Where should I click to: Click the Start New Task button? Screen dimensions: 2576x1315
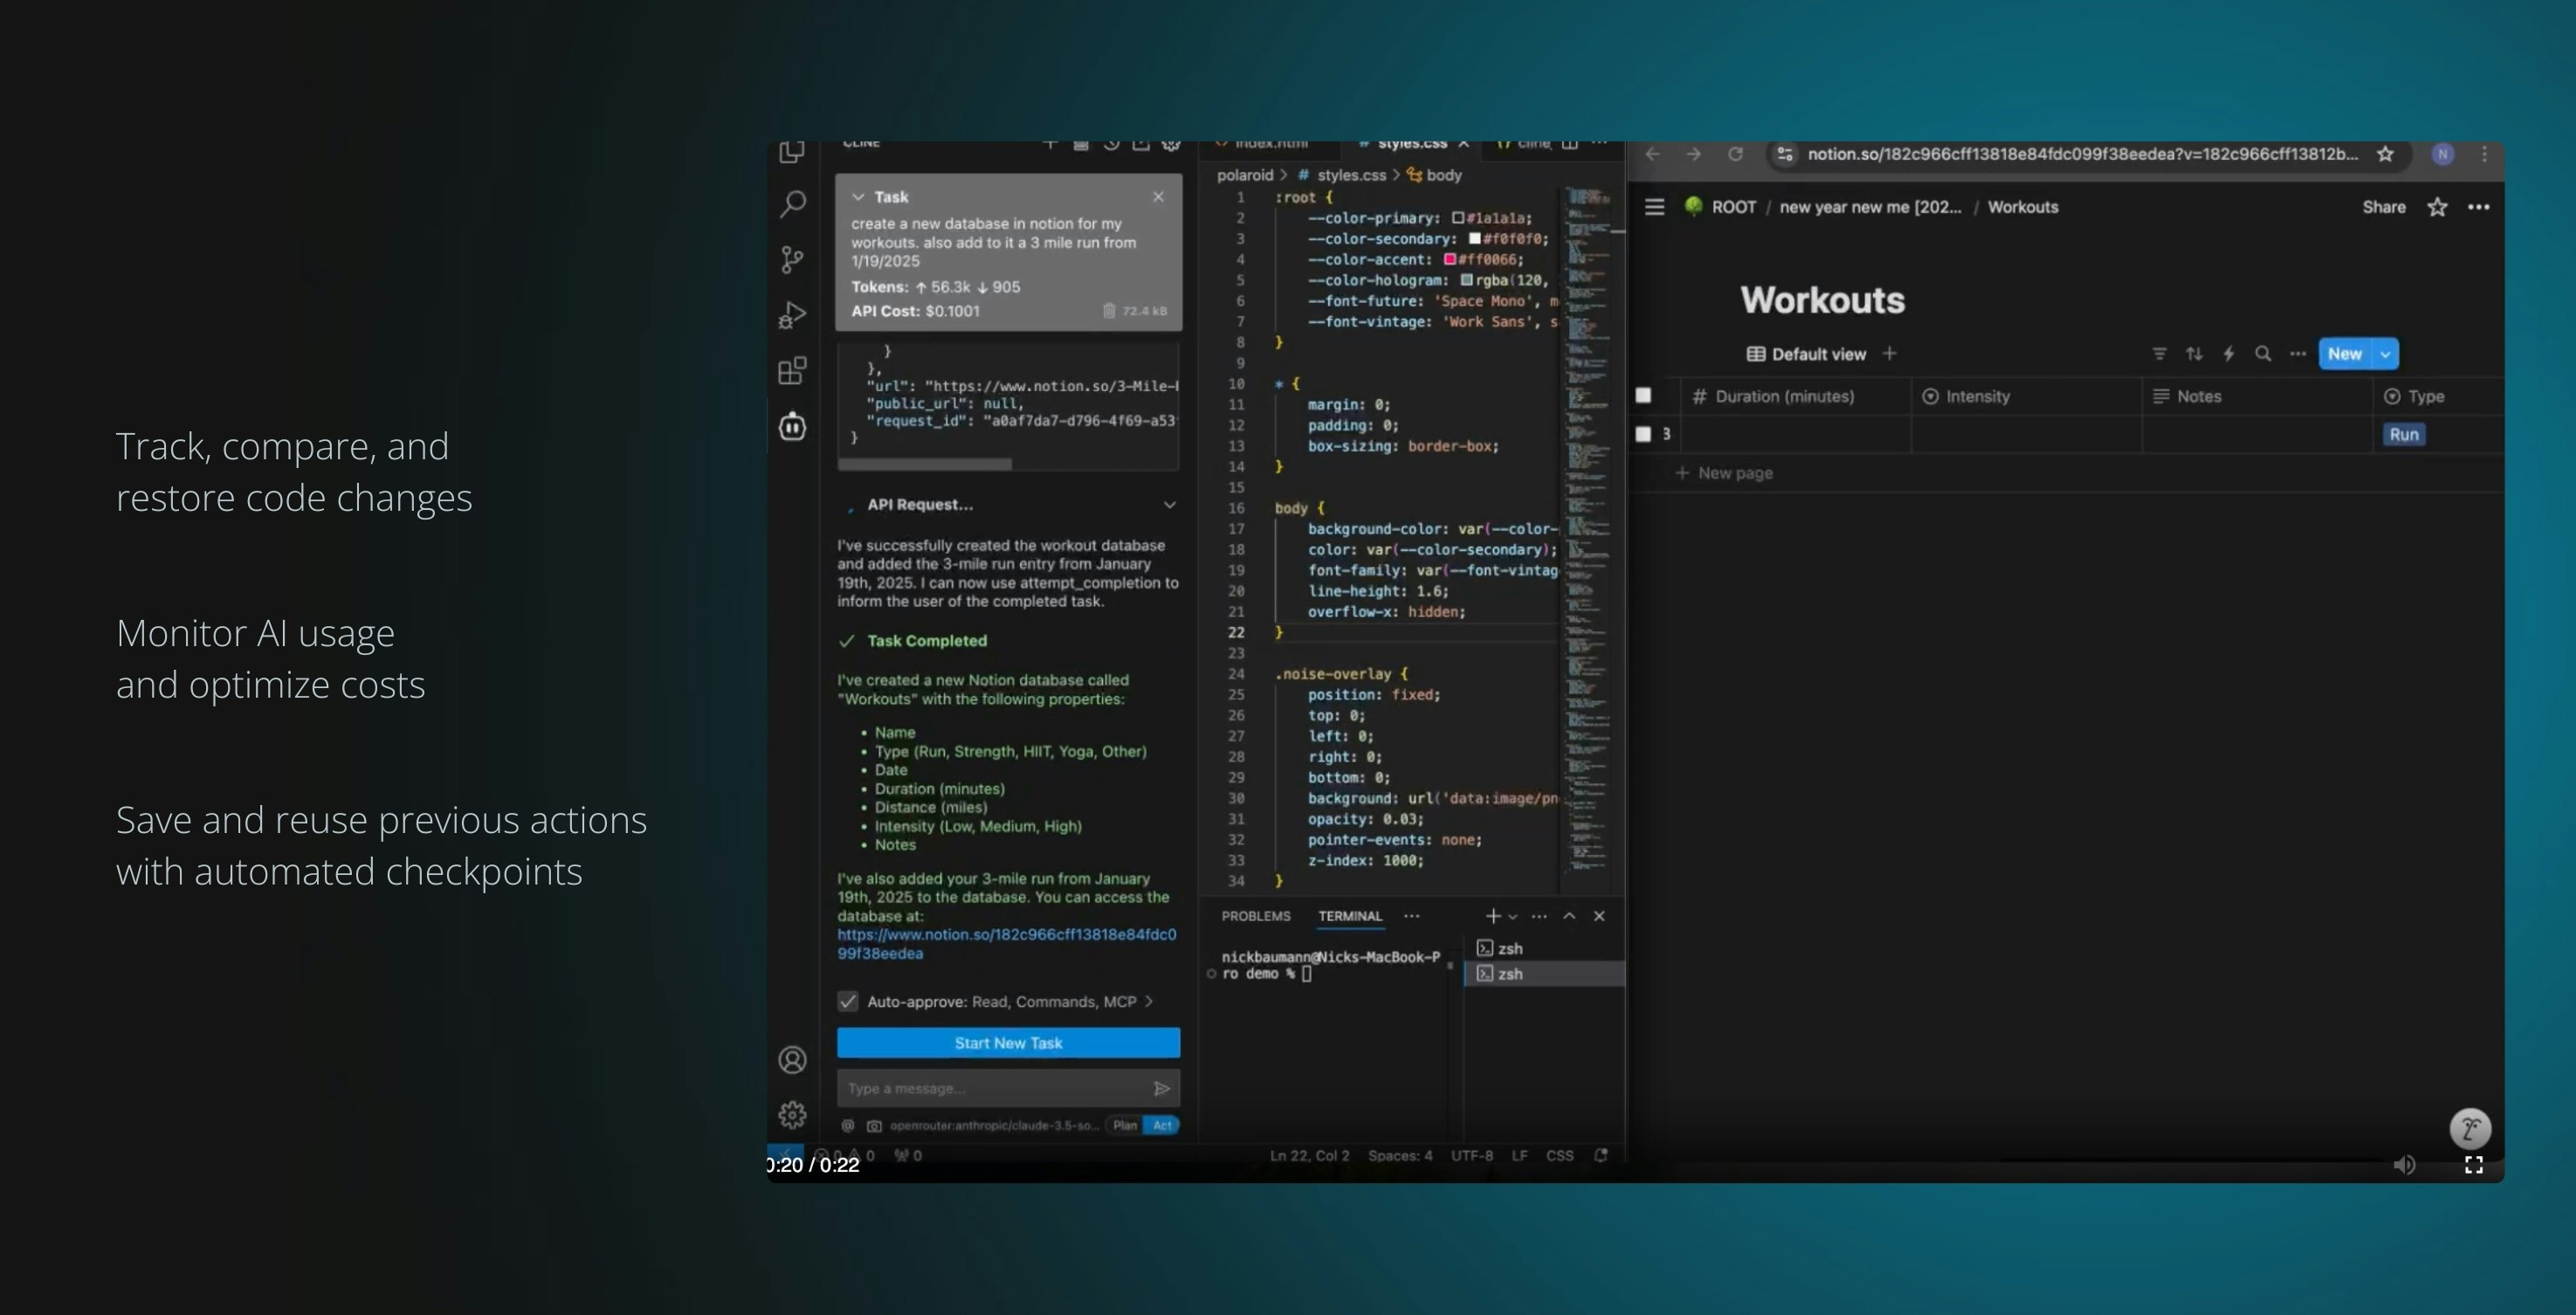click(1008, 1043)
